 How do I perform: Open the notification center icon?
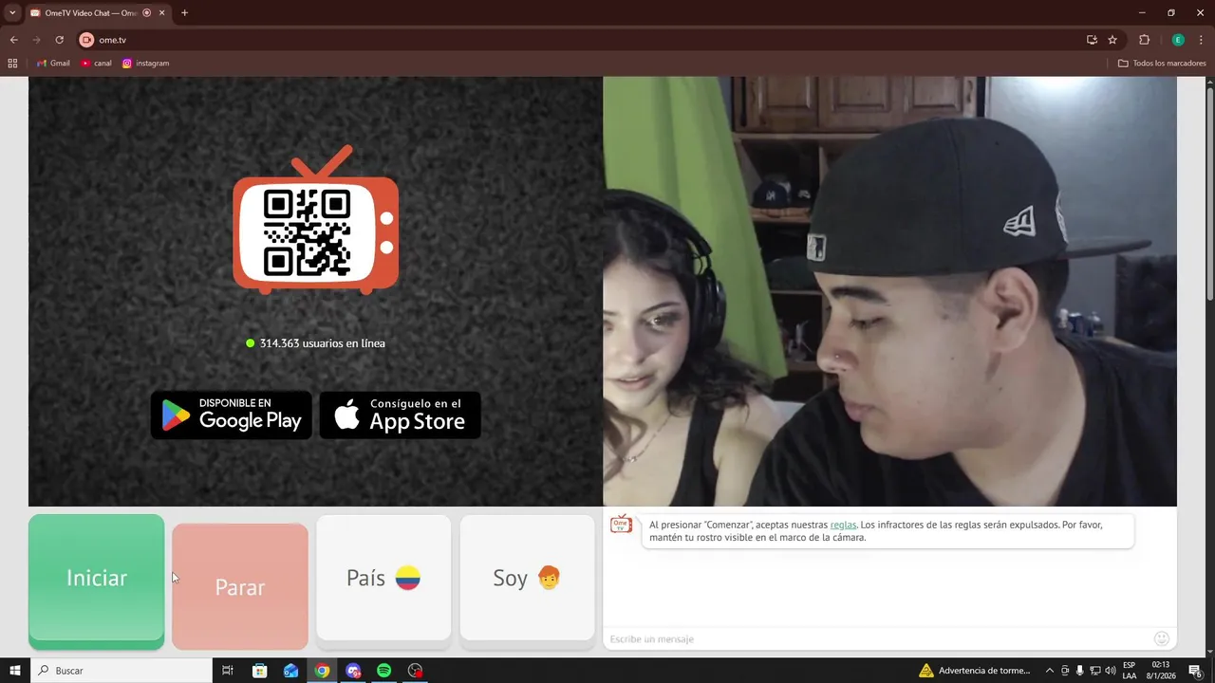(x=1198, y=671)
